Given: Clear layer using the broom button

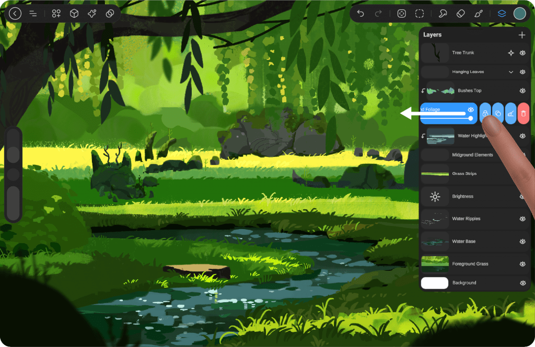Looking at the screenshot, I should 510,113.
